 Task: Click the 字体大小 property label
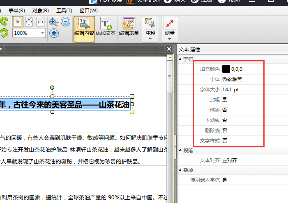click(x=210, y=90)
